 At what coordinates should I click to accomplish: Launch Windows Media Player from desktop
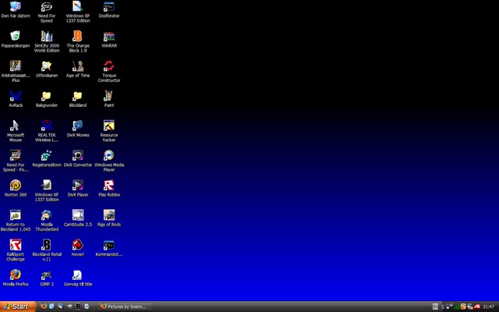coord(109,161)
